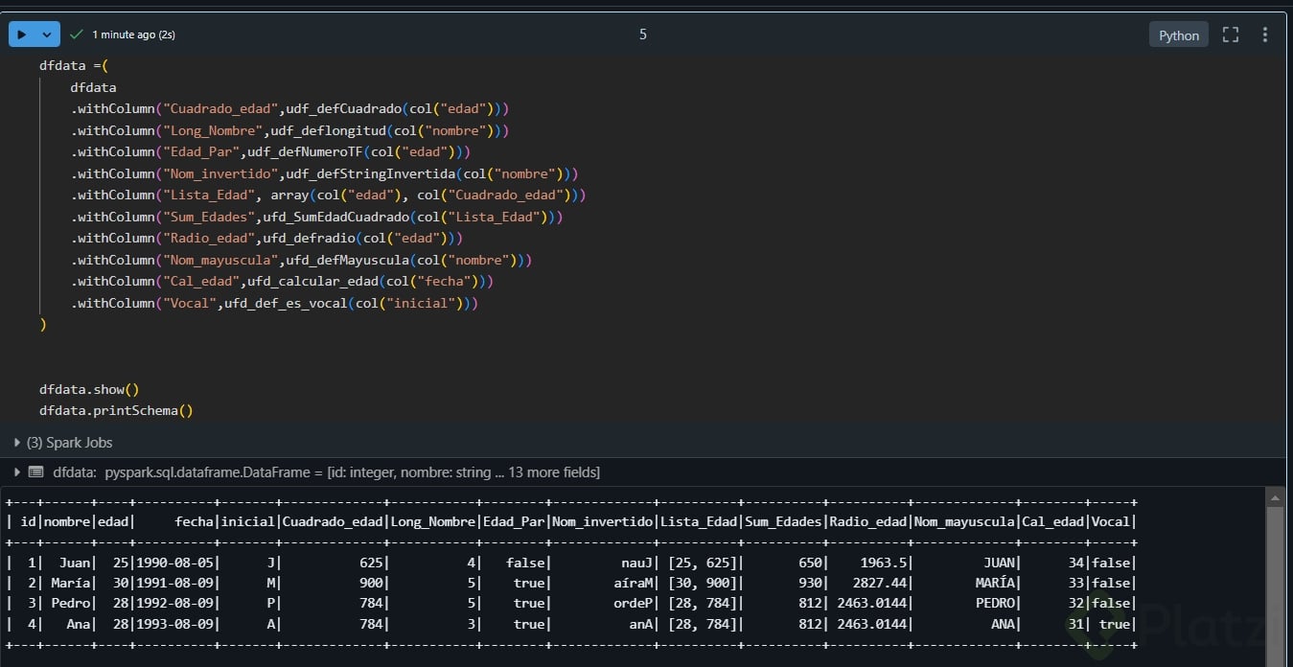Click the 'dfdata.printSchema()' code line
The height and width of the screenshot is (667, 1293).
tap(116, 410)
